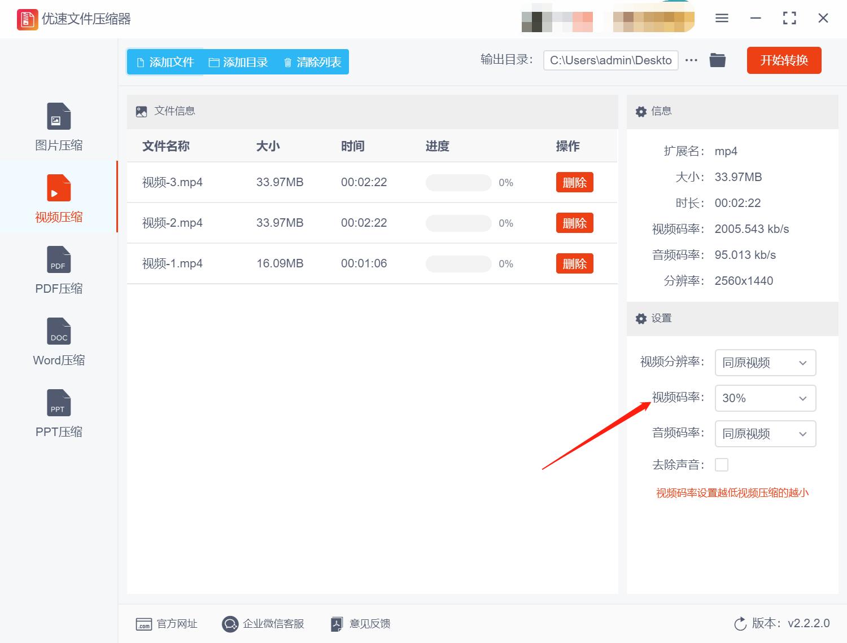
Task: Clear the list with 清除列表
Action: [x=311, y=62]
